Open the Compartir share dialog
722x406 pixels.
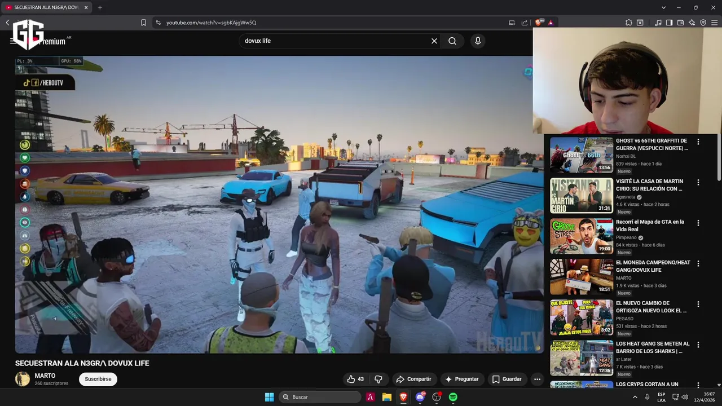[413, 379]
